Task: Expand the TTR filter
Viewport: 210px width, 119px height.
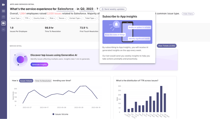Action: tap(27, 18)
